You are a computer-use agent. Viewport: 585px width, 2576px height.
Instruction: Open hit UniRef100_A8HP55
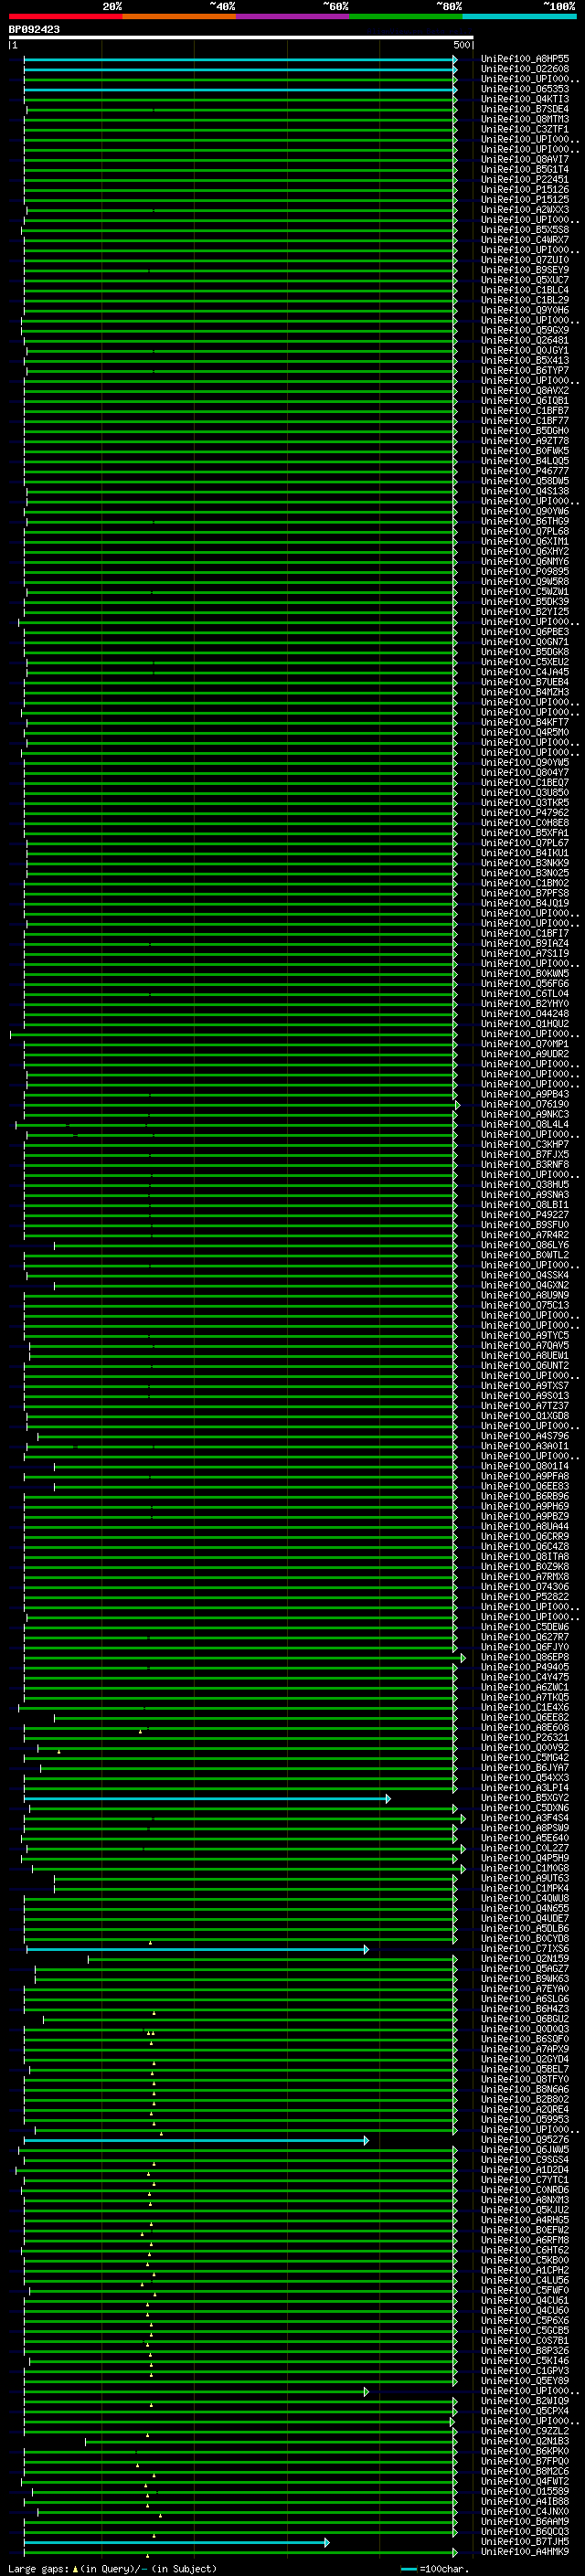click(x=525, y=59)
